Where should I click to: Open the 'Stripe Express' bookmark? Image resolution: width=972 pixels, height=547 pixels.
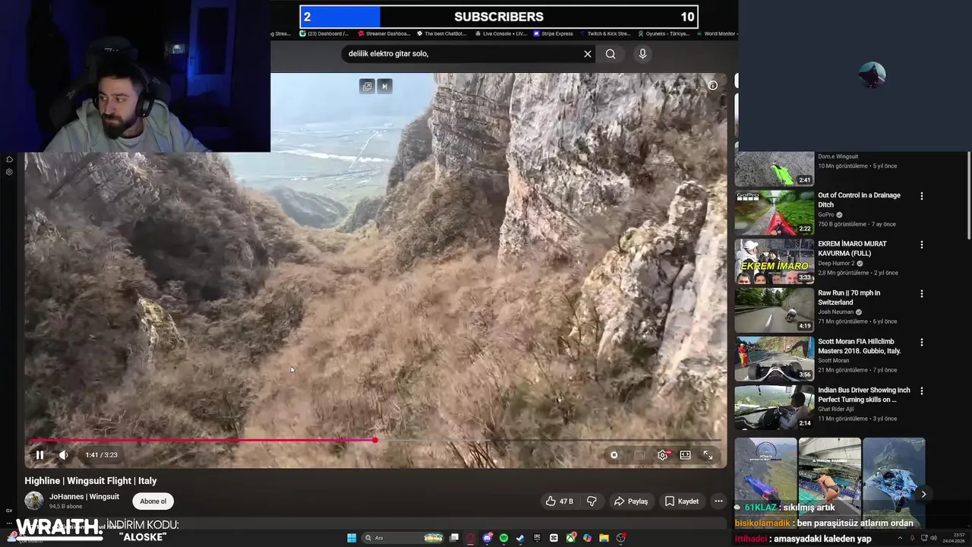pos(554,33)
